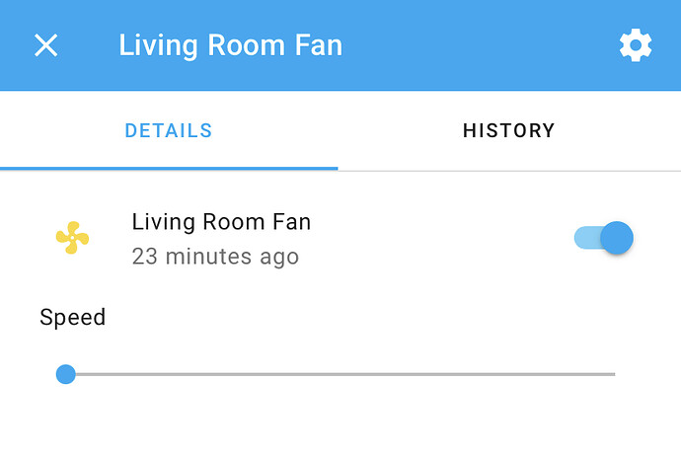Screen dimensions: 681x455
Task: Click the "23 minutes ago" timestamp
Action: coord(215,257)
